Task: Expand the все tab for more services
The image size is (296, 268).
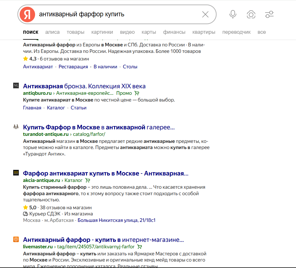Action: point(261,32)
